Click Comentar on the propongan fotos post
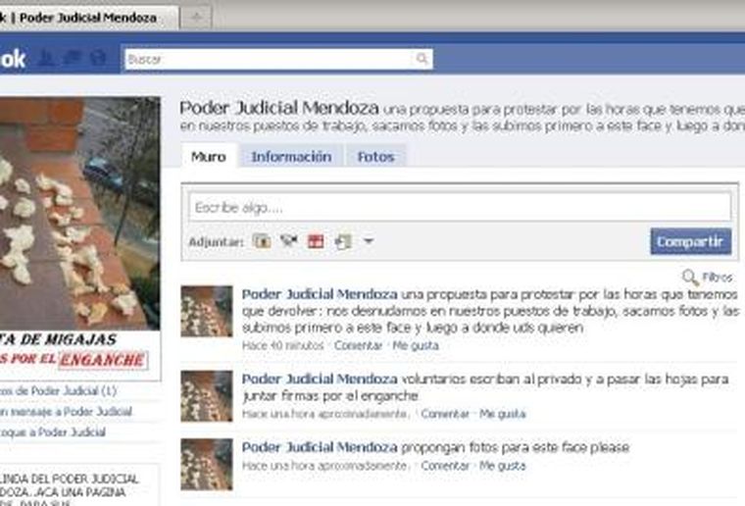This screenshot has height=506, width=745. pyautogui.click(x=445, y=466)
